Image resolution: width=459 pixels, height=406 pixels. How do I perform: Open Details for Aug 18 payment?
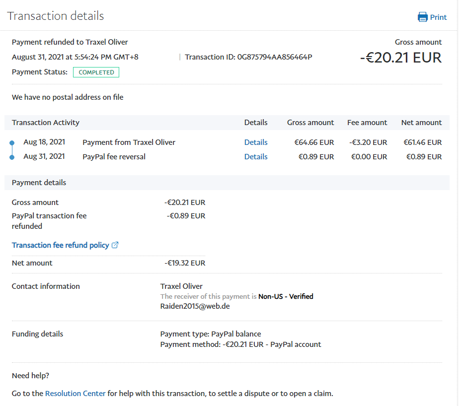(x=256, y=142)
